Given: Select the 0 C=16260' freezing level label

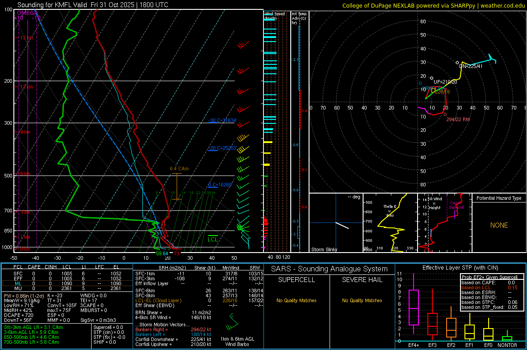Looking at the screenshot, I should [220, 185].
